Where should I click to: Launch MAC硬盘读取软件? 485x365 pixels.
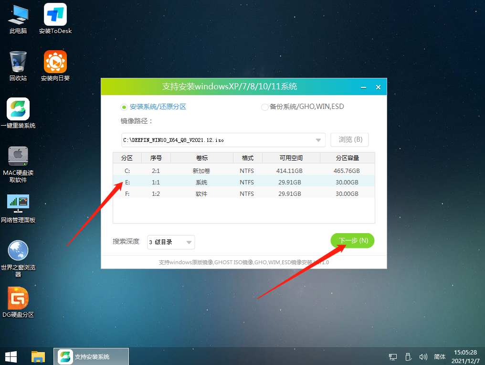(x=18, y=156)
